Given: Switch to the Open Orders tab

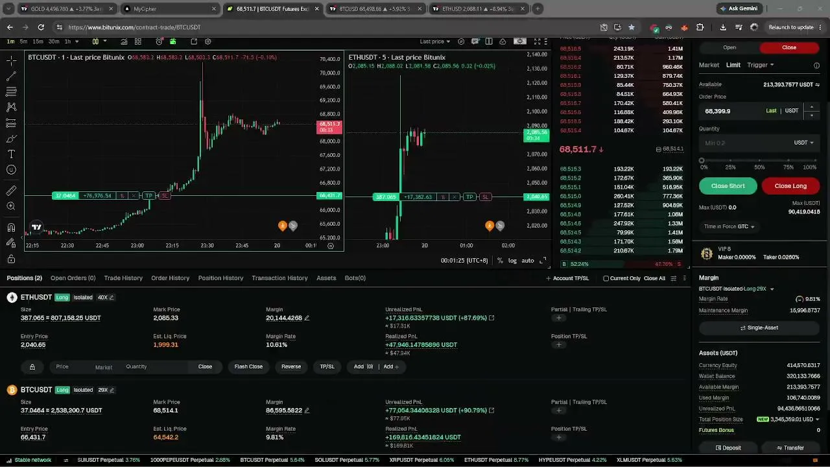Looking at the screenshot, I should [x=73, y=278].
